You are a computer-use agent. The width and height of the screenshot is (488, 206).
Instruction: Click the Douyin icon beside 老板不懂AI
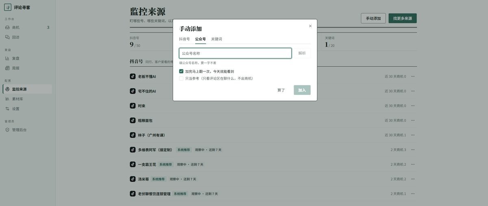coord(133,76)
